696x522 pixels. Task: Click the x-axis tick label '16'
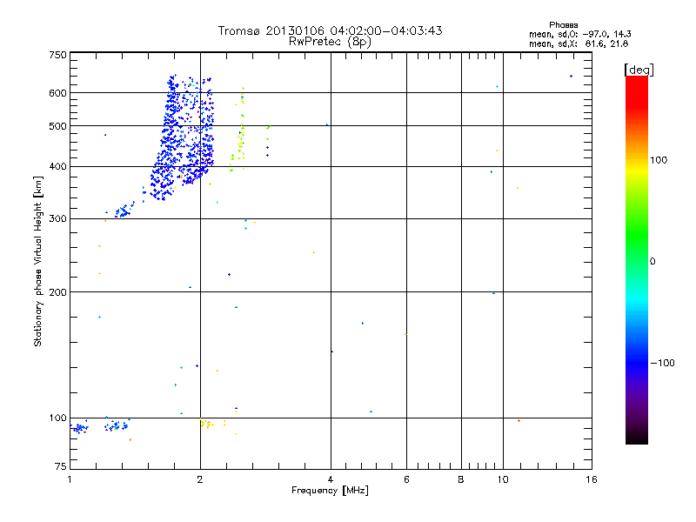(592, 479)
